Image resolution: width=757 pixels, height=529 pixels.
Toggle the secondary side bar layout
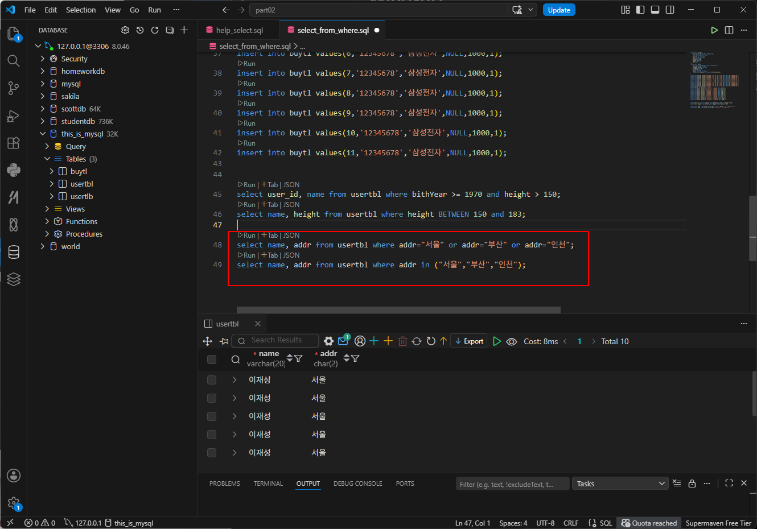point(670,10)
